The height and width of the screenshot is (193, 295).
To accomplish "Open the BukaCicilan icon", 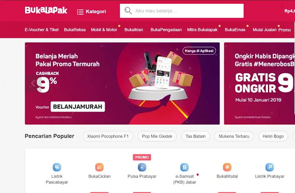I will click(99, 167).
